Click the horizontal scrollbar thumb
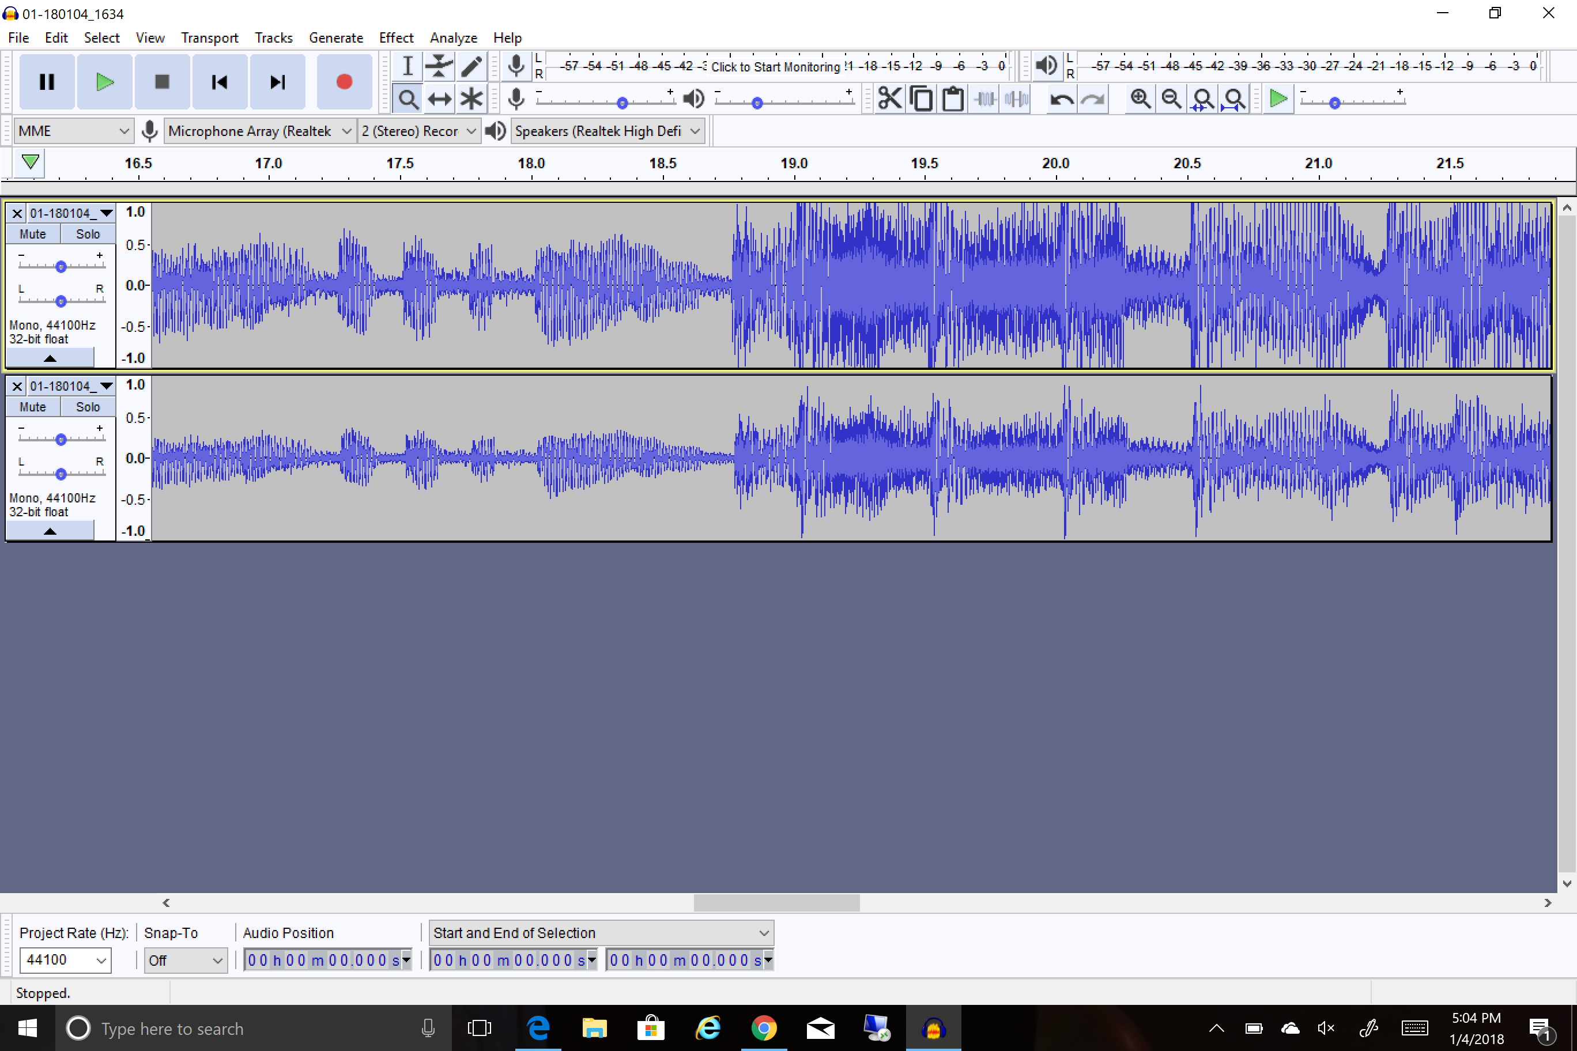 click(776, 902)
